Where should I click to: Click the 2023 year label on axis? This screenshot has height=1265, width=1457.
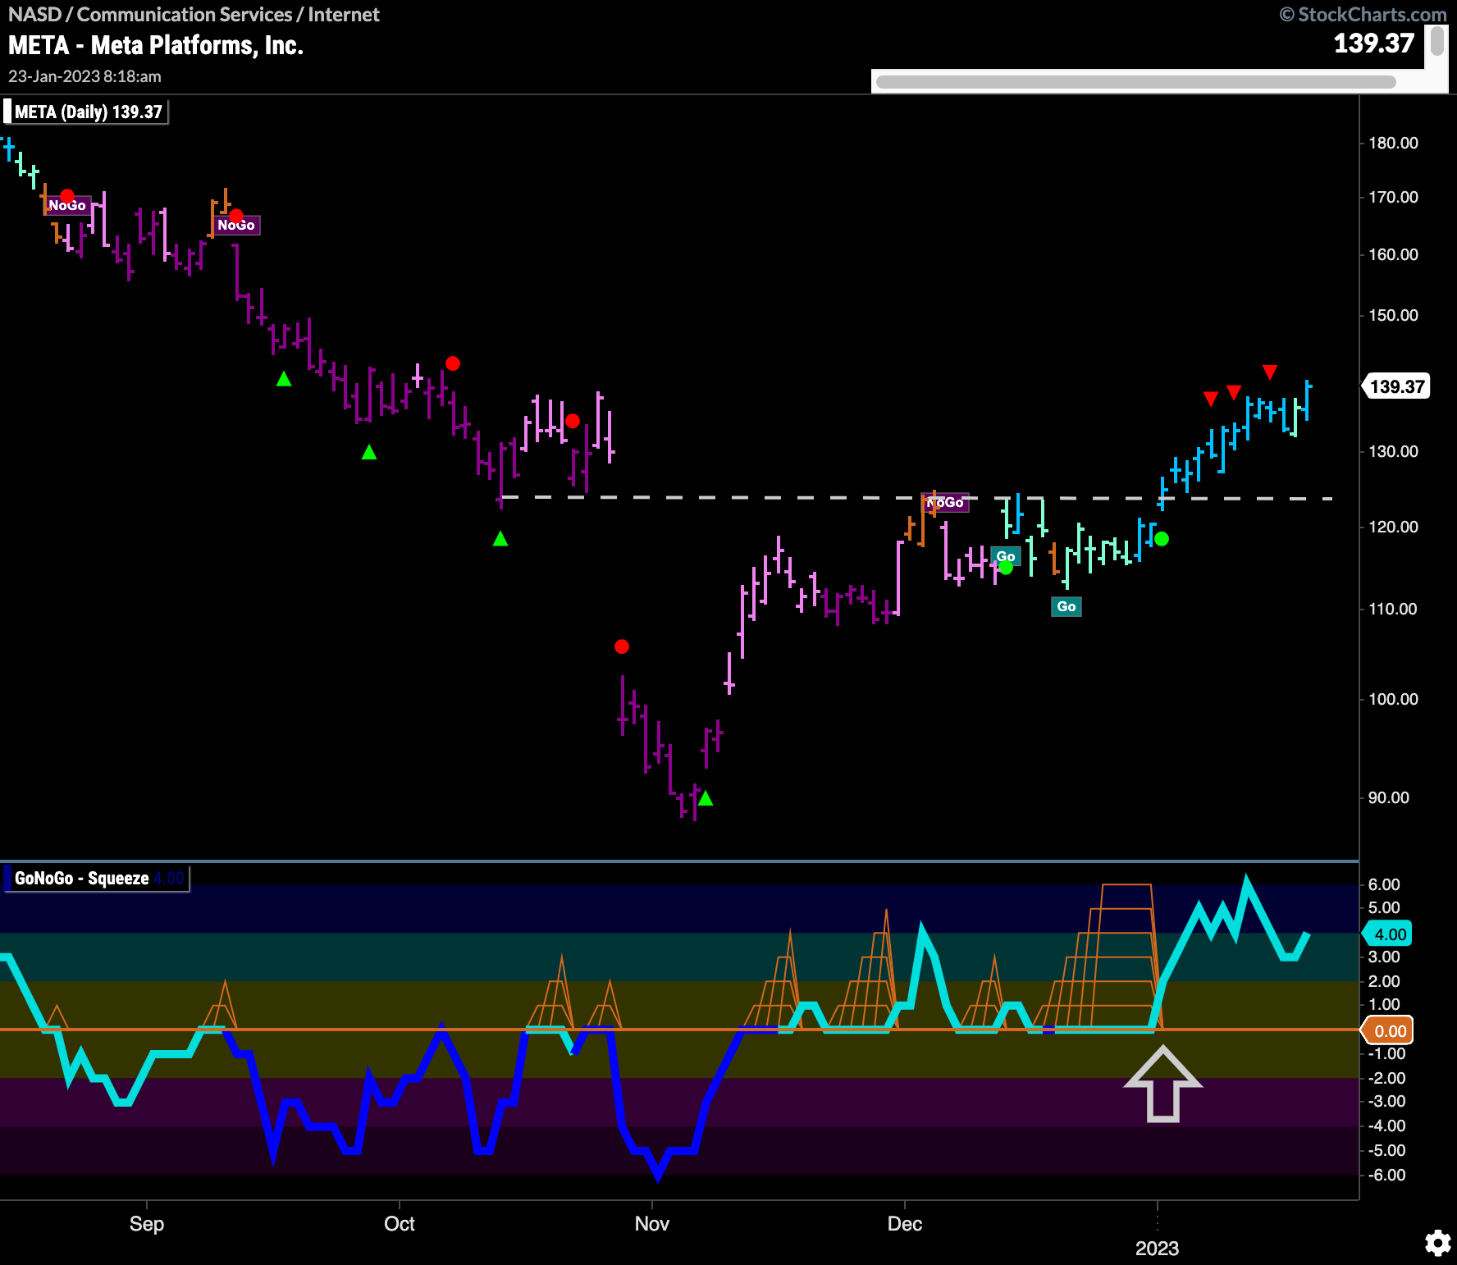point(1157,1249)
